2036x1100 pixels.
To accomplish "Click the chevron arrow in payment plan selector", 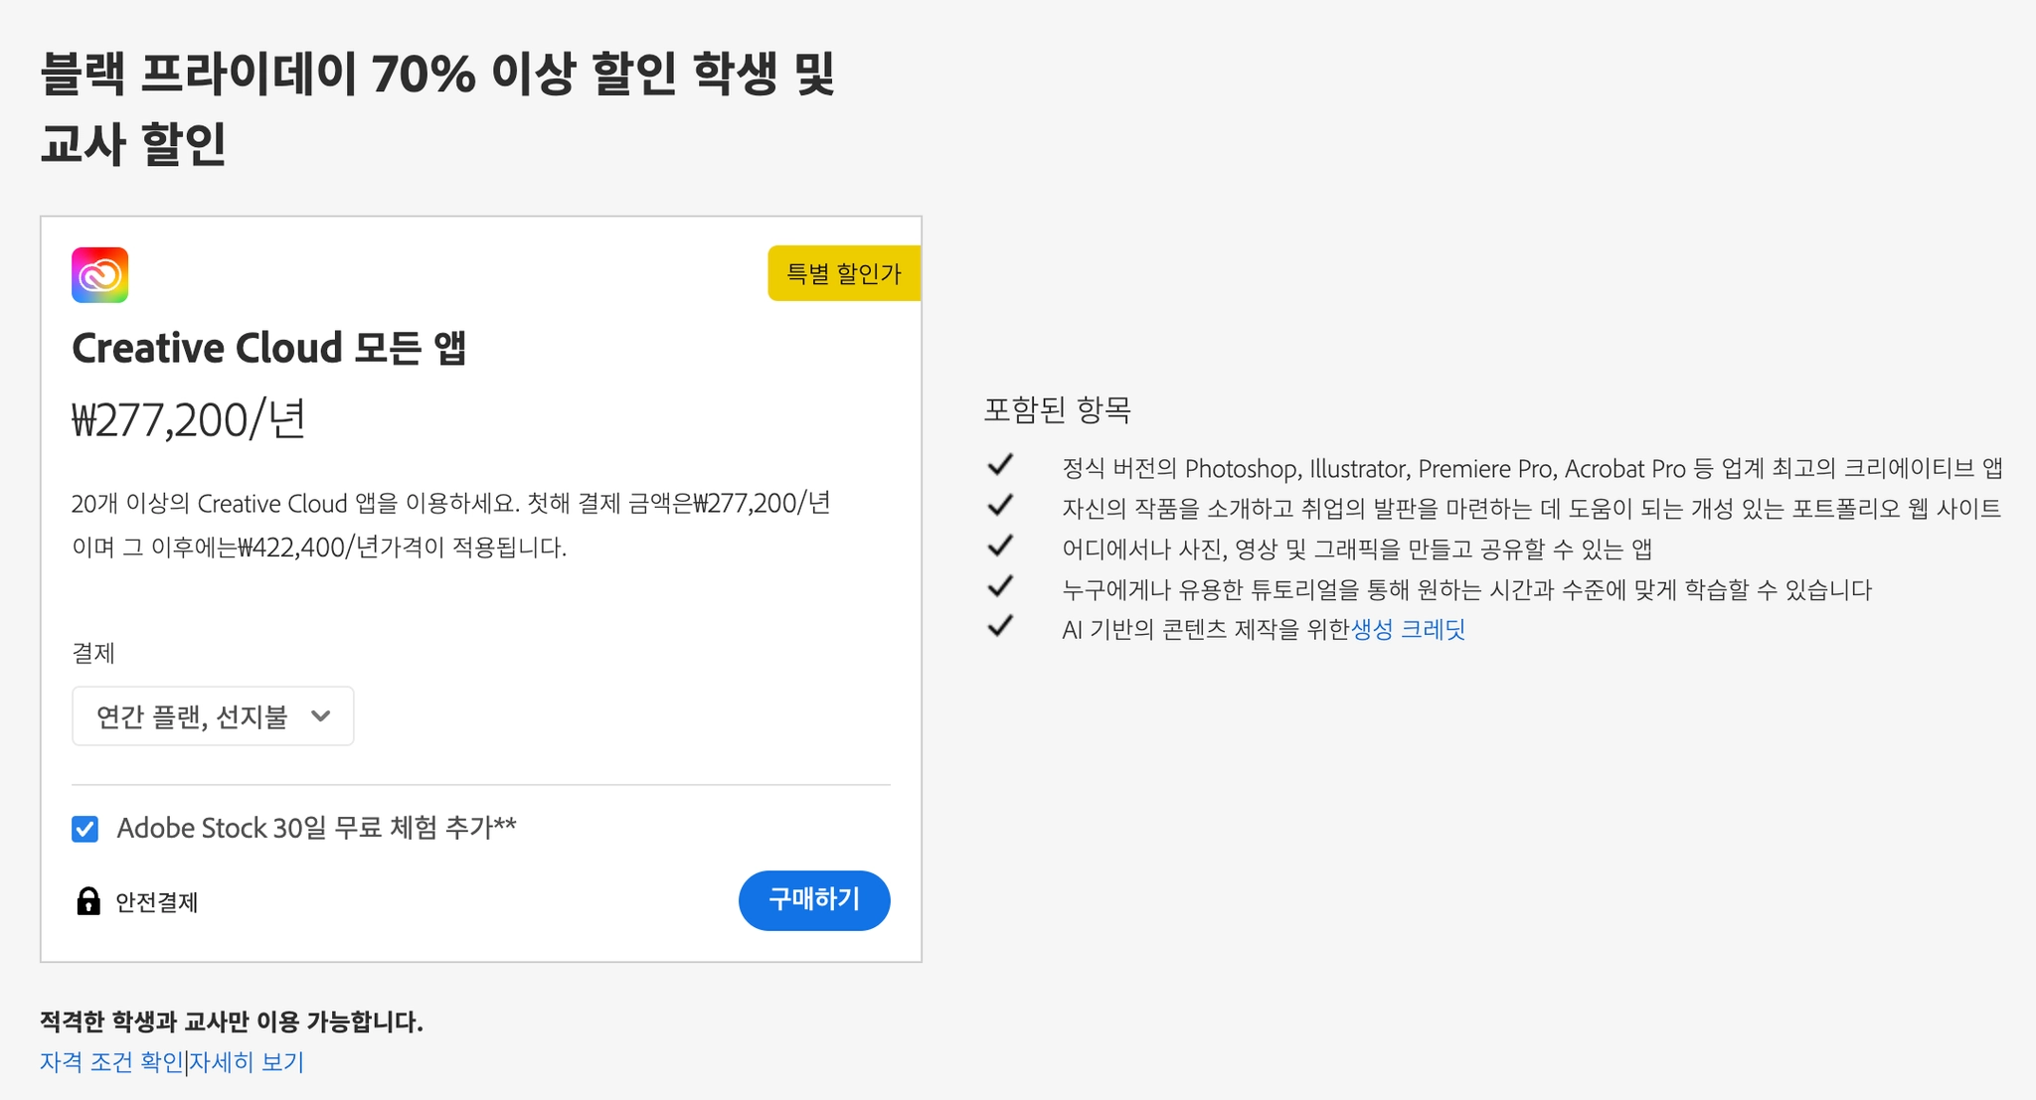I will point(320,715).
